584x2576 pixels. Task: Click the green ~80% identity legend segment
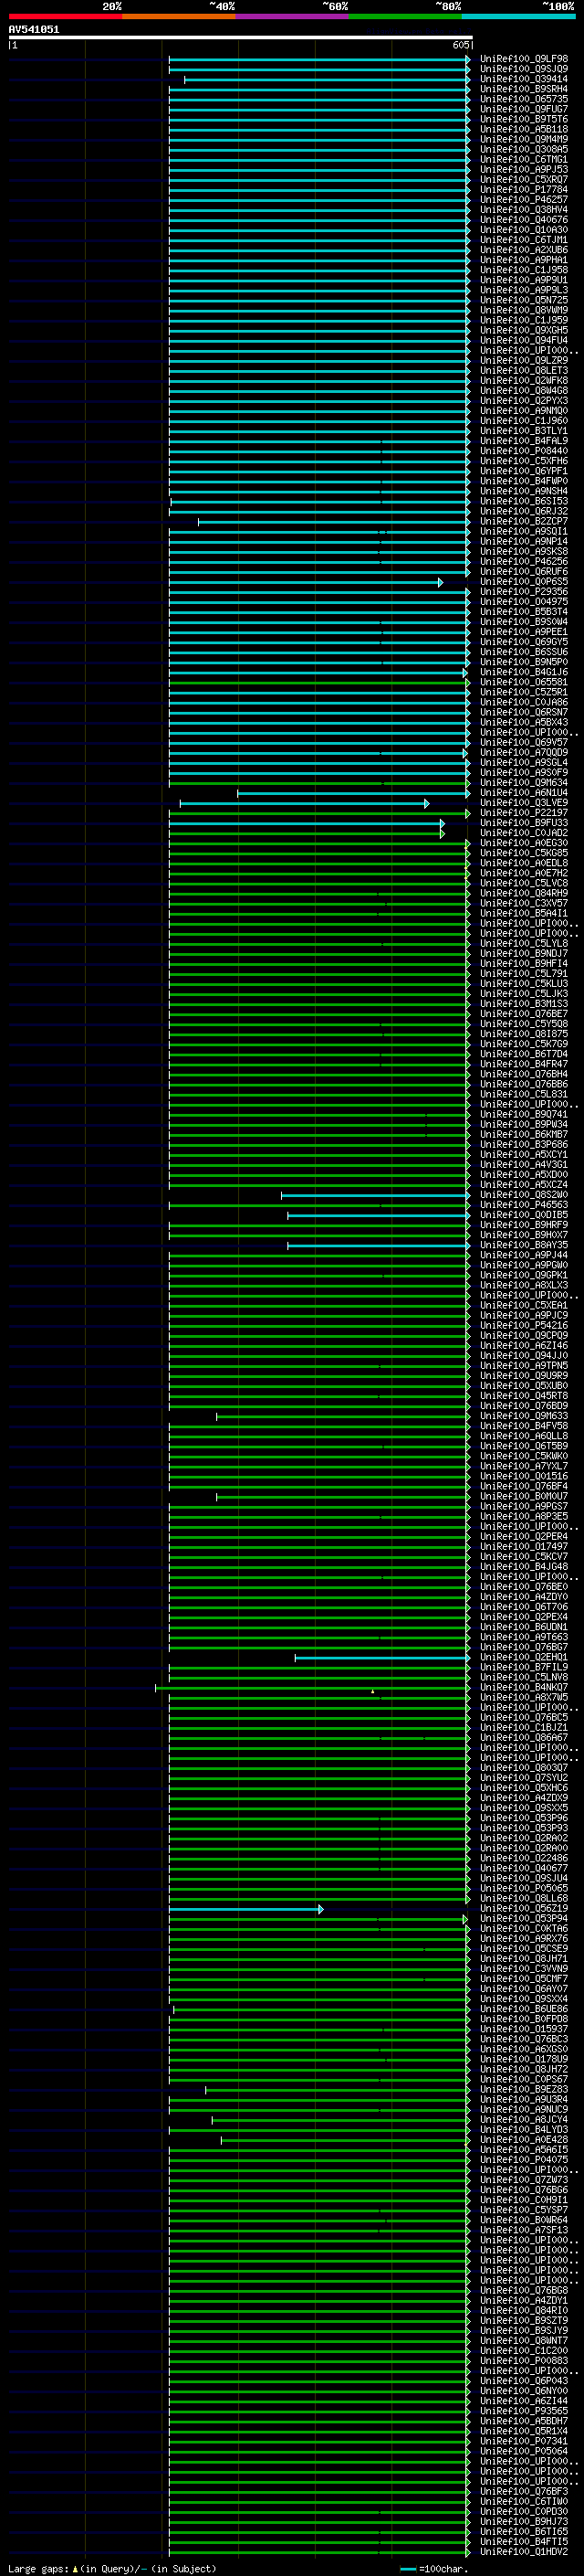pos(405,16)
